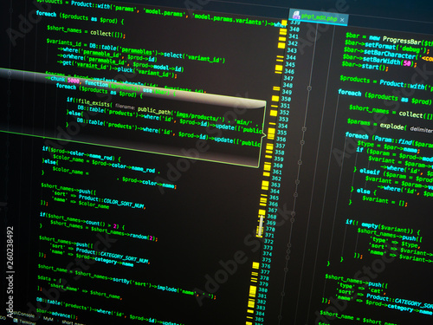This screenshot has width=433, height=325.
Task: Jump to yellow warning marker beside line 363
Action: [265, 185]
